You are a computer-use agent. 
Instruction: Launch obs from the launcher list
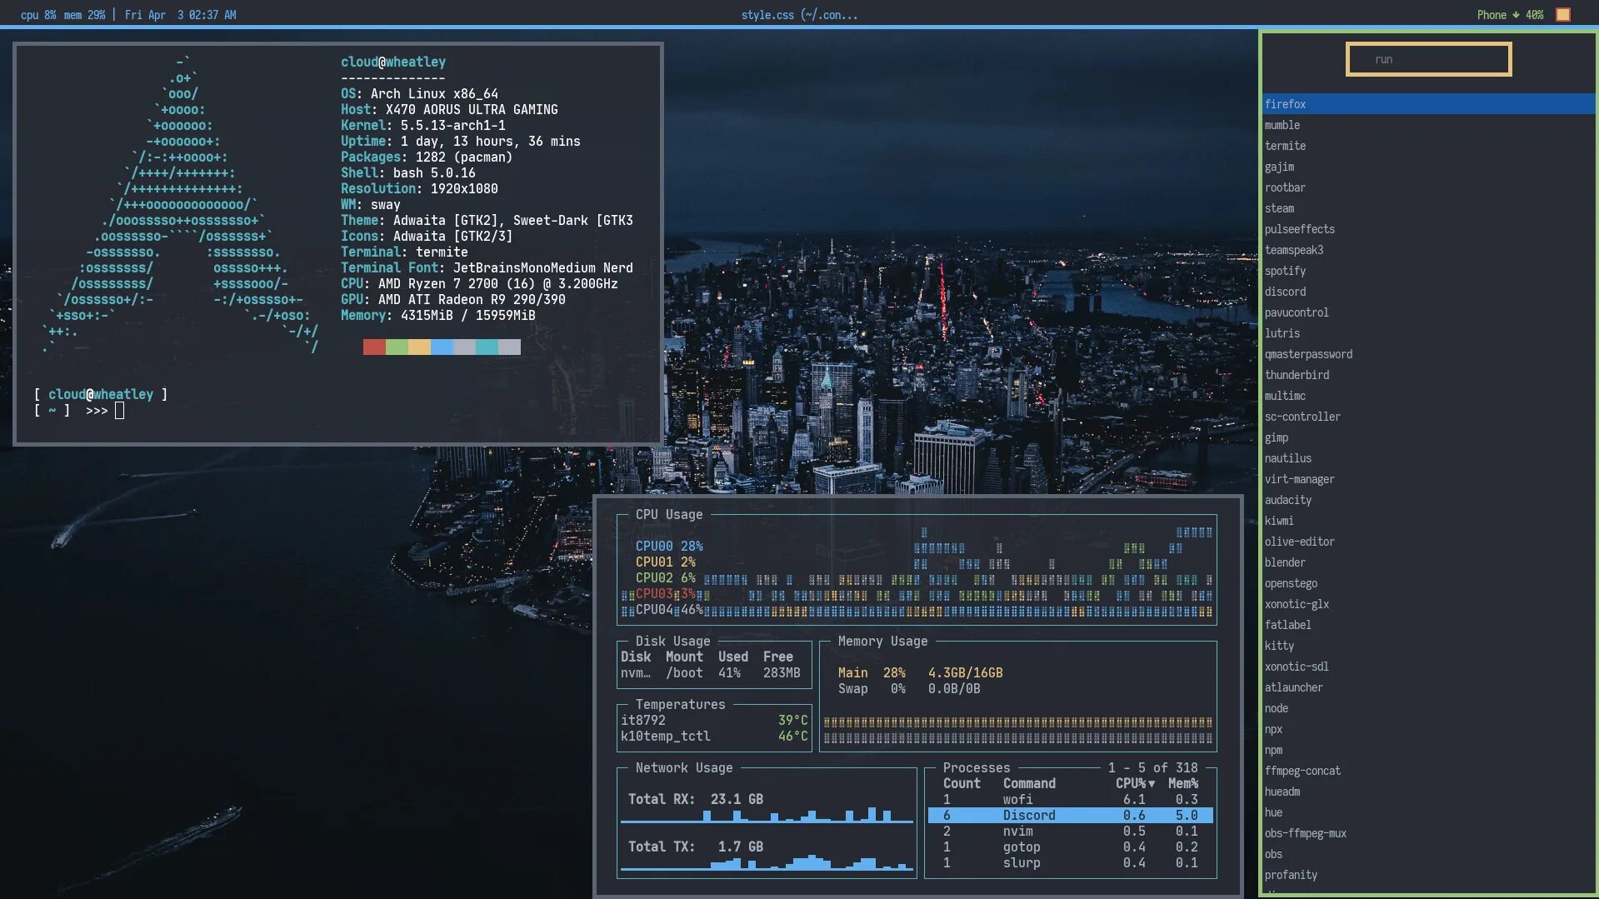[x=1429, y=854]
